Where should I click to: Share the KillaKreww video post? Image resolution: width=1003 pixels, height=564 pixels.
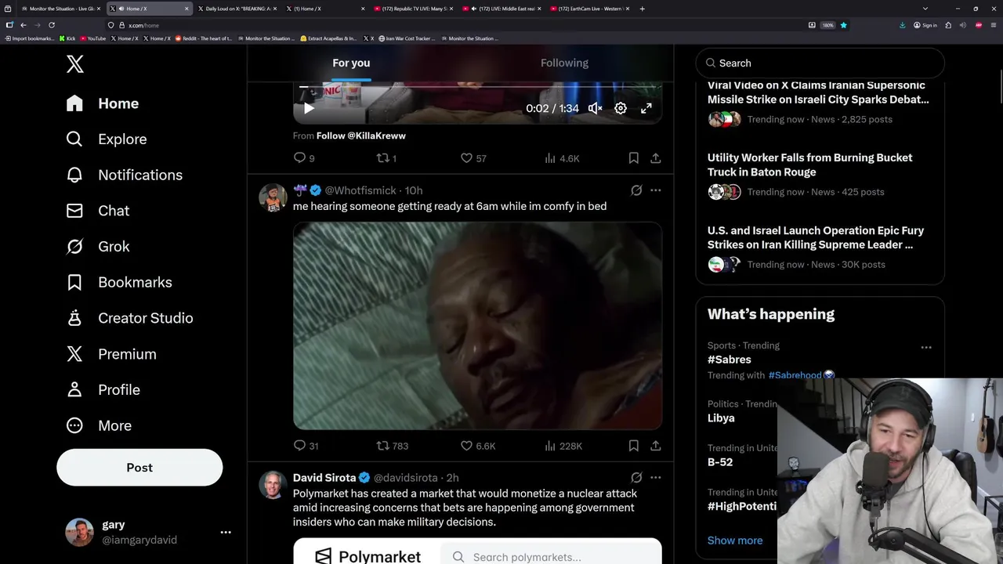click(656, 158)
